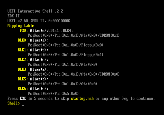The image size is (164, 115).
Task: Click the CD1a1::BLK4: alias text
Action: point(61,30)
